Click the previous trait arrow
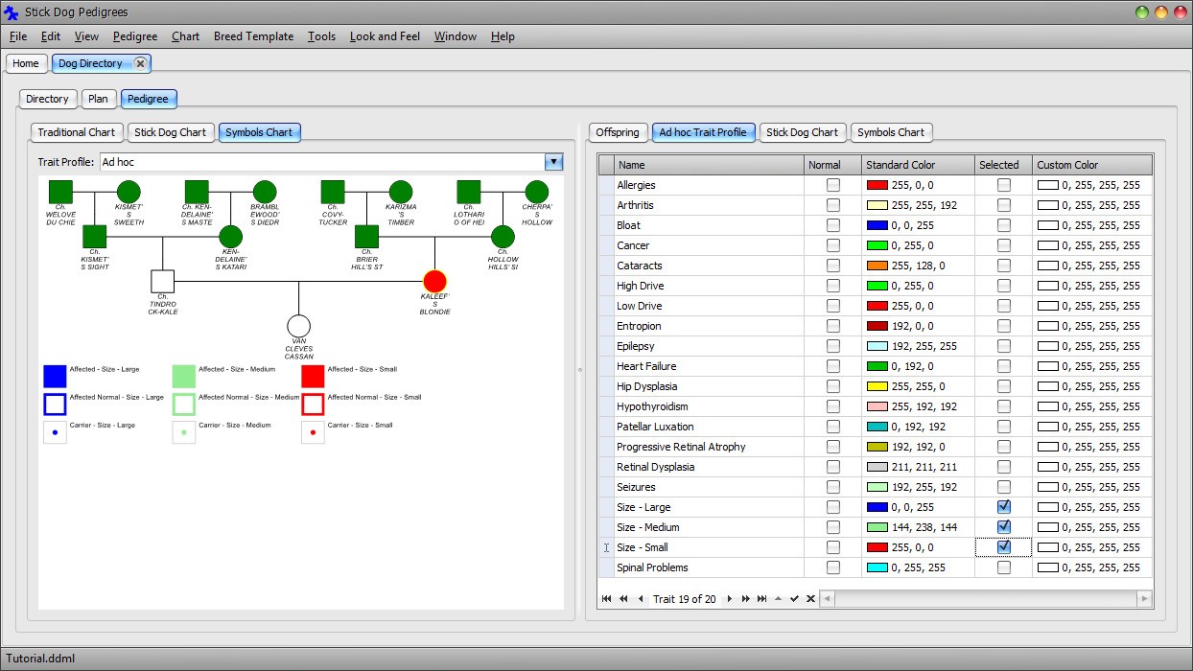The image size is (1193, 671). click(x=641, y=599)
